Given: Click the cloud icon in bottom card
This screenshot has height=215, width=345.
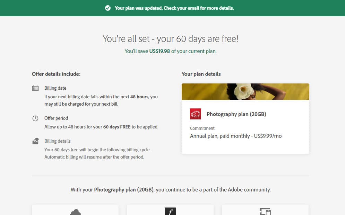Looking at the screenshot, I should pyautogui.click(x=75, y=212).
